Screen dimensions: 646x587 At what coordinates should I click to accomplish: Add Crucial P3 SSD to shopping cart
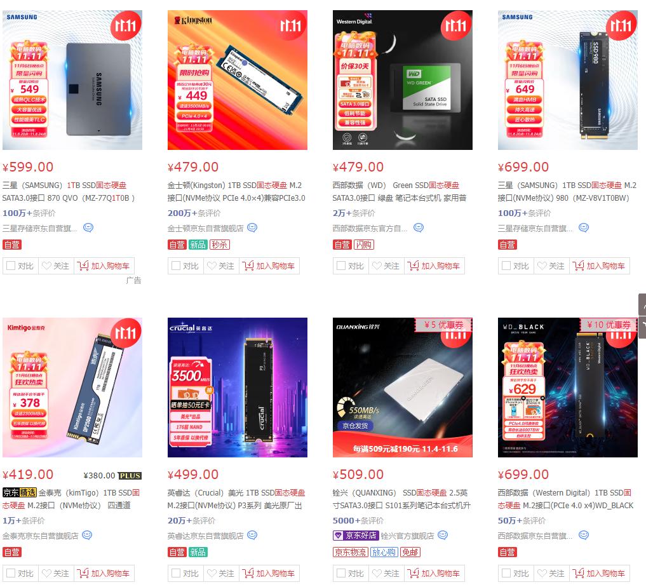click(x=269, y=573)
